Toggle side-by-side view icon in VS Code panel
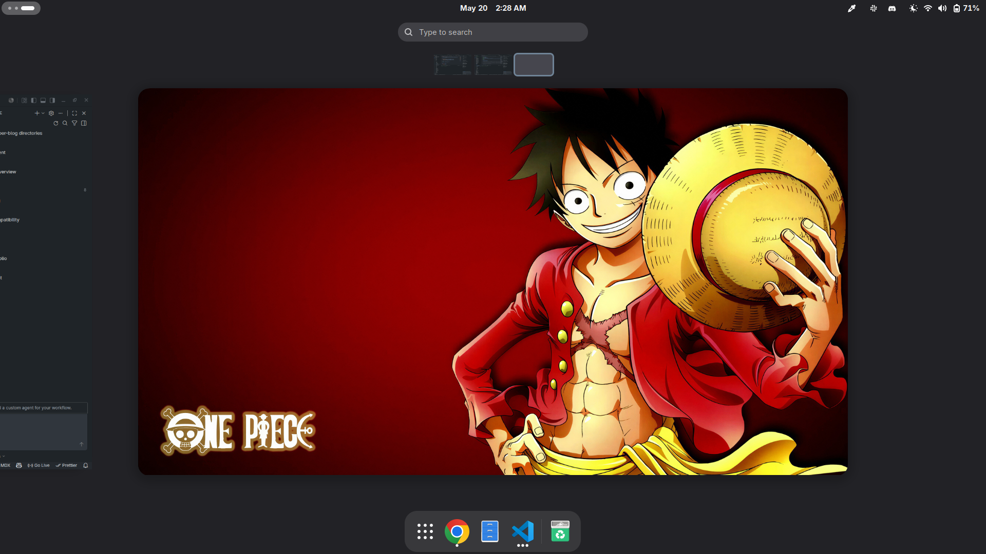The width and height of the screenshot is (986, 554). [84, 123]
